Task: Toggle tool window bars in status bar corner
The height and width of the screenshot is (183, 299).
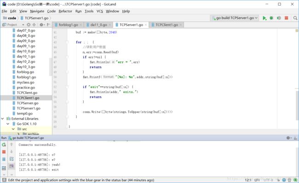Action: point(4,180)
